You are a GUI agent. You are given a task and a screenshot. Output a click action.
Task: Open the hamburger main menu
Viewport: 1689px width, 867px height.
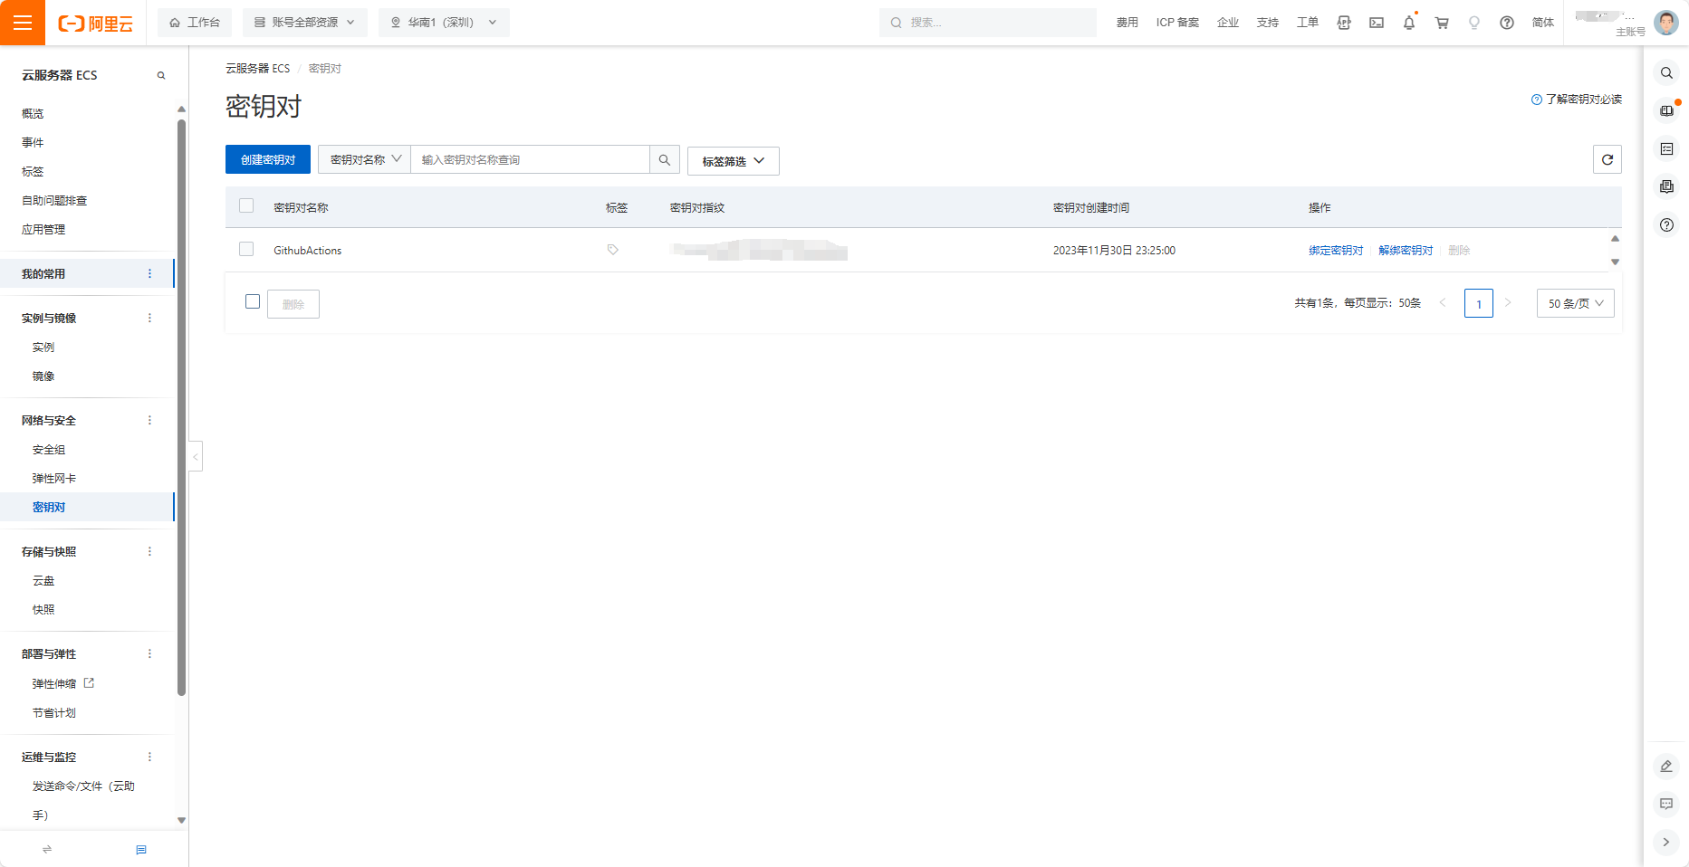point(23,23)
